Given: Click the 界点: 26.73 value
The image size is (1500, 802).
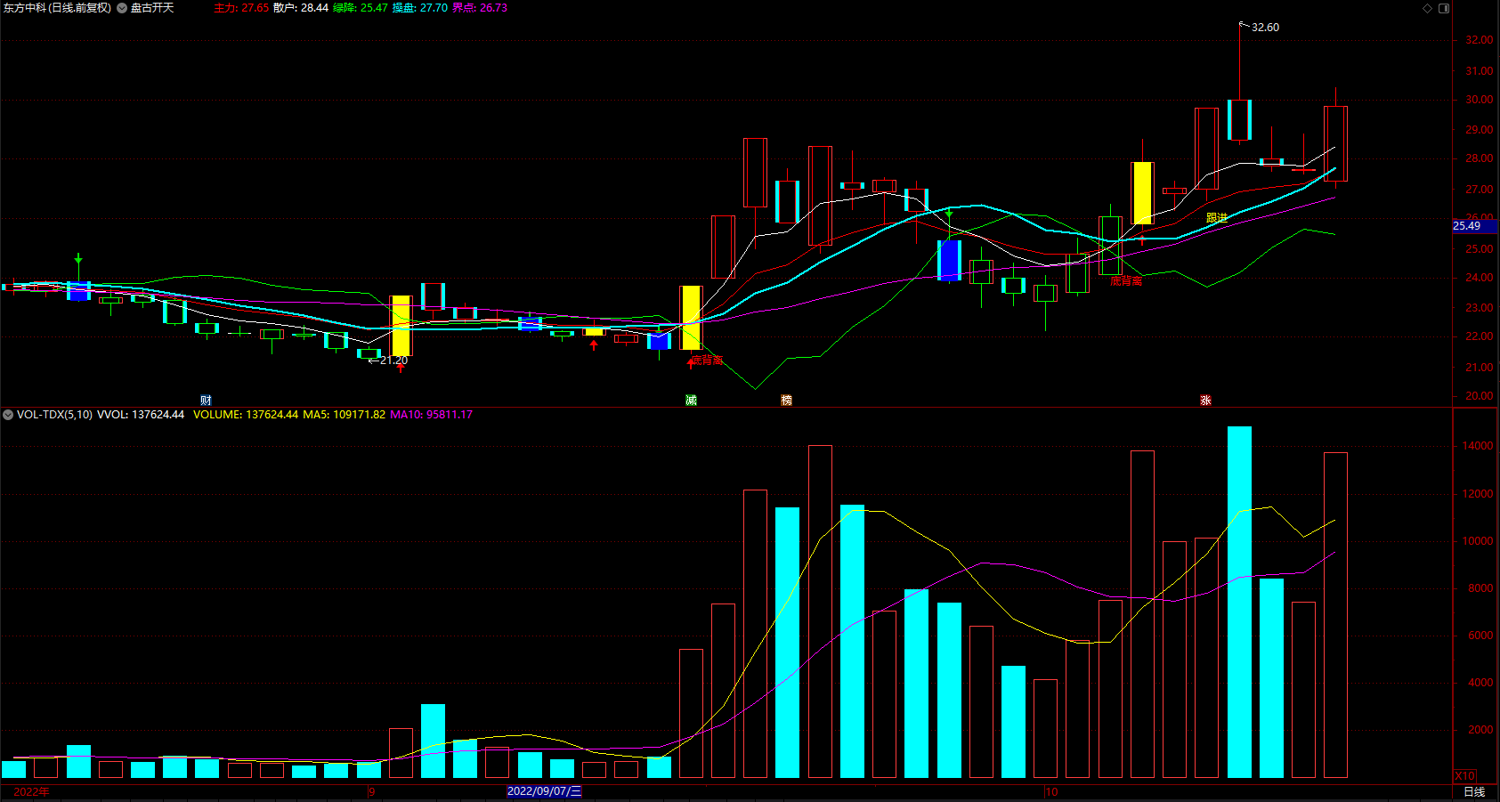Looking at the screenshot, I should 480,8.
